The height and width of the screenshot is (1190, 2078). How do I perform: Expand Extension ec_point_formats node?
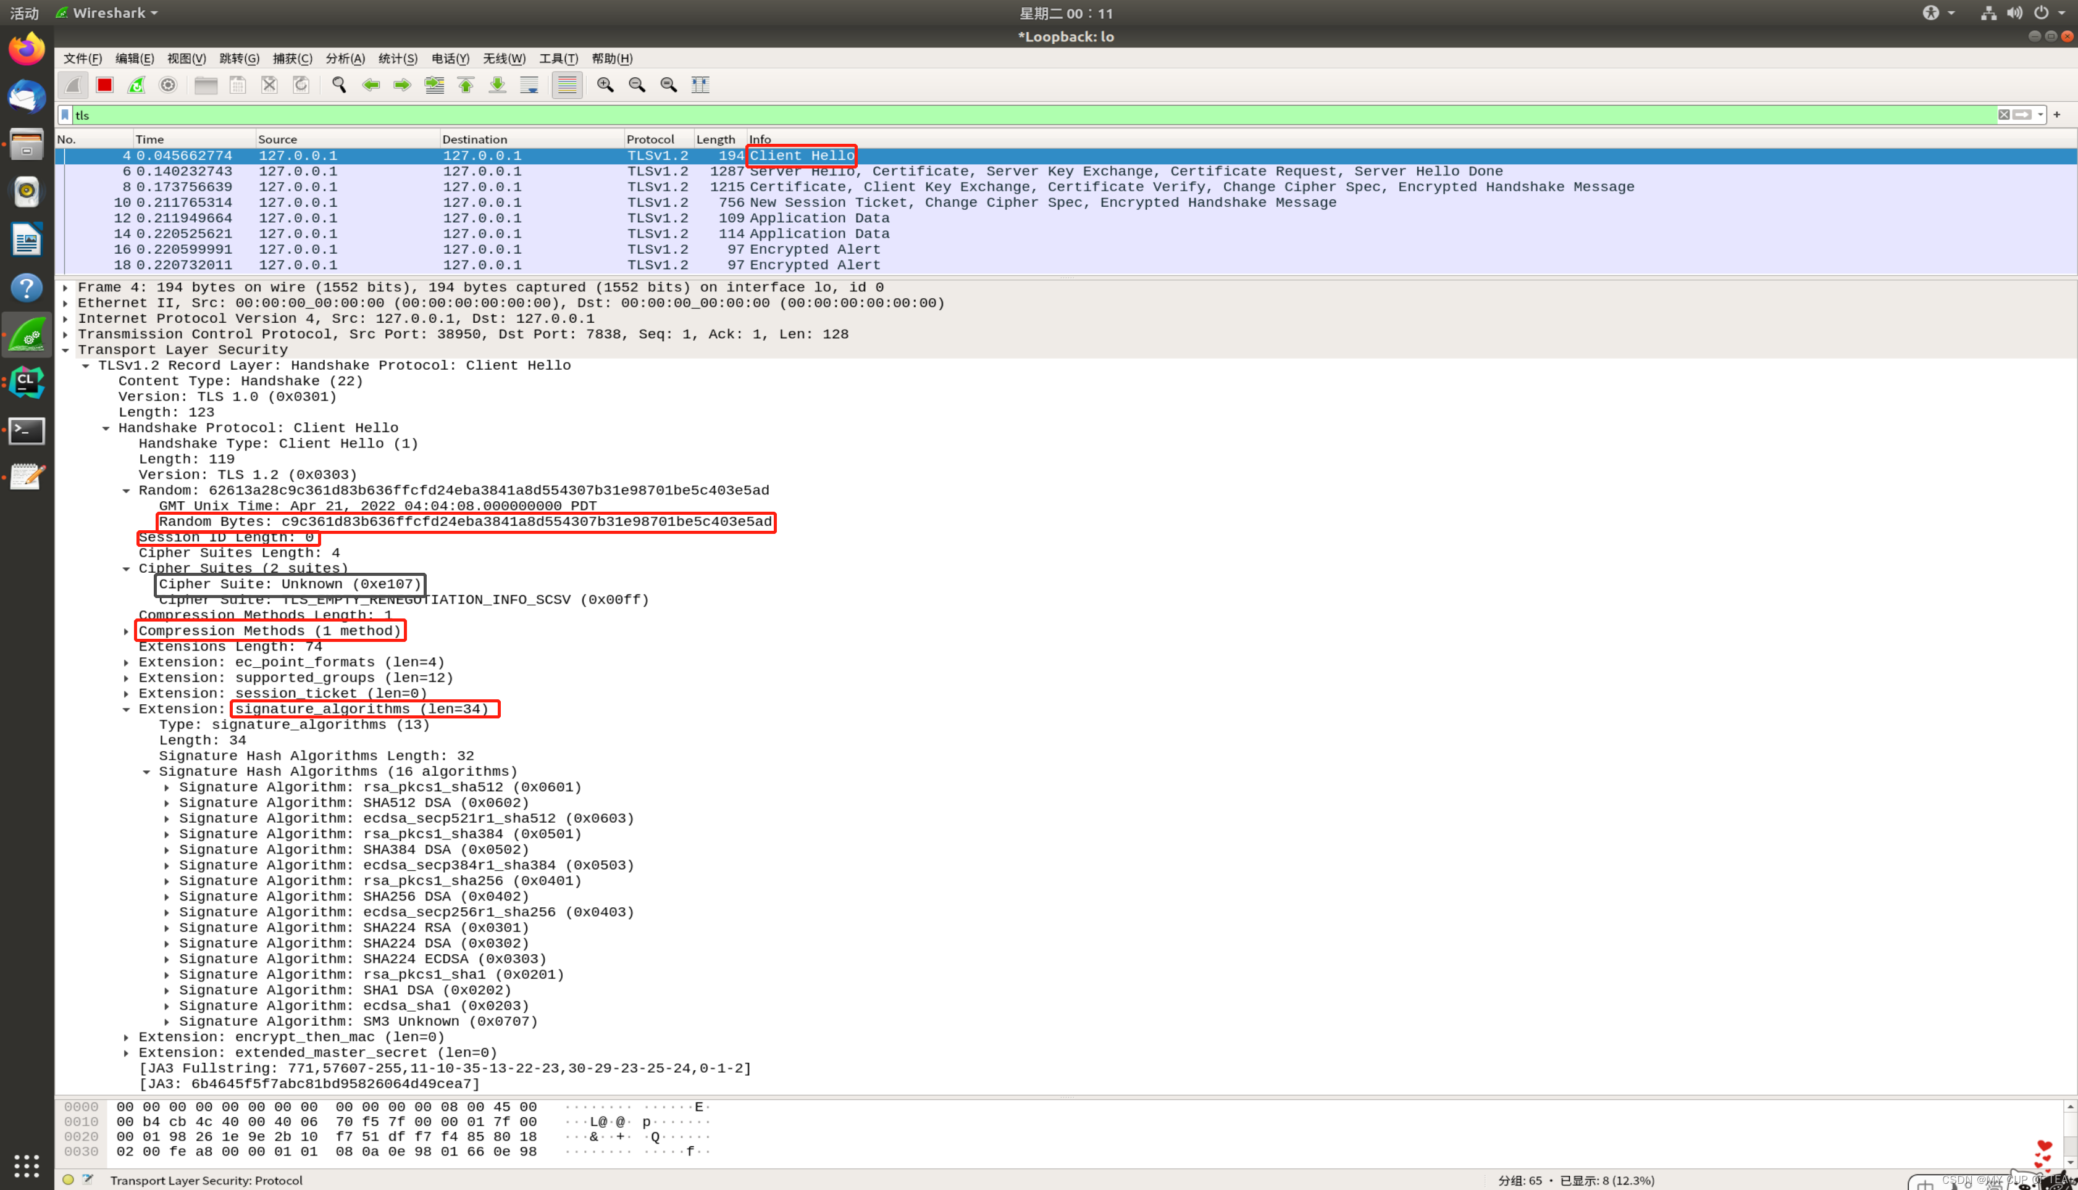[x=127, y=663]
